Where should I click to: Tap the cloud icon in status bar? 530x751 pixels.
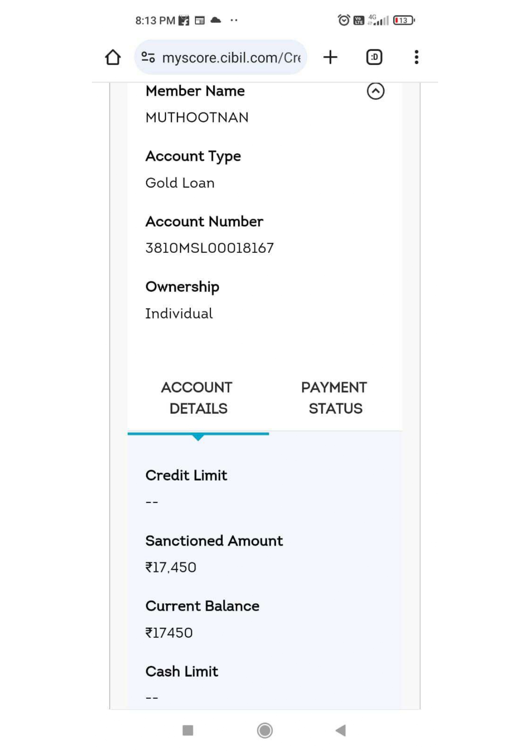[x=216, y=20]
